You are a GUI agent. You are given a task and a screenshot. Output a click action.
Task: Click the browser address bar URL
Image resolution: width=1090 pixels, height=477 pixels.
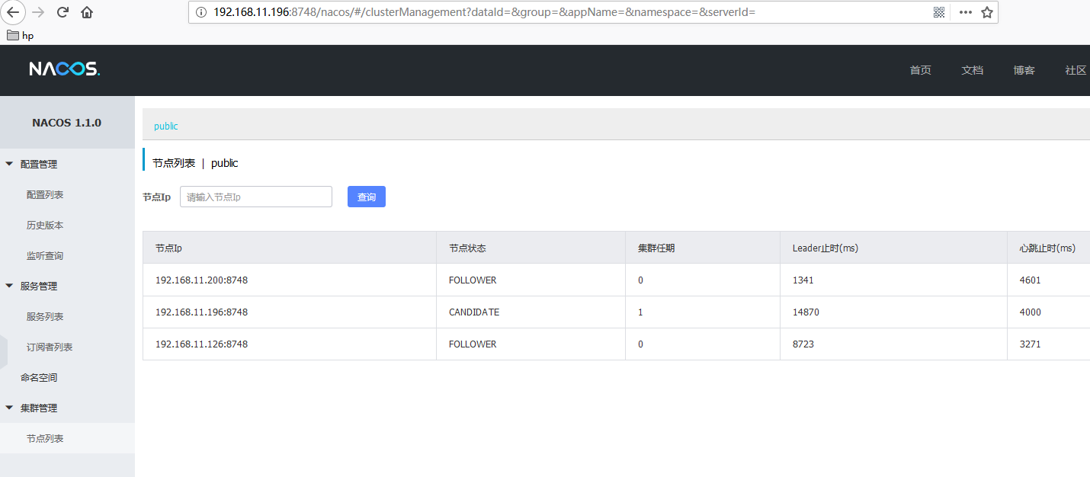[x=484, y=12]
